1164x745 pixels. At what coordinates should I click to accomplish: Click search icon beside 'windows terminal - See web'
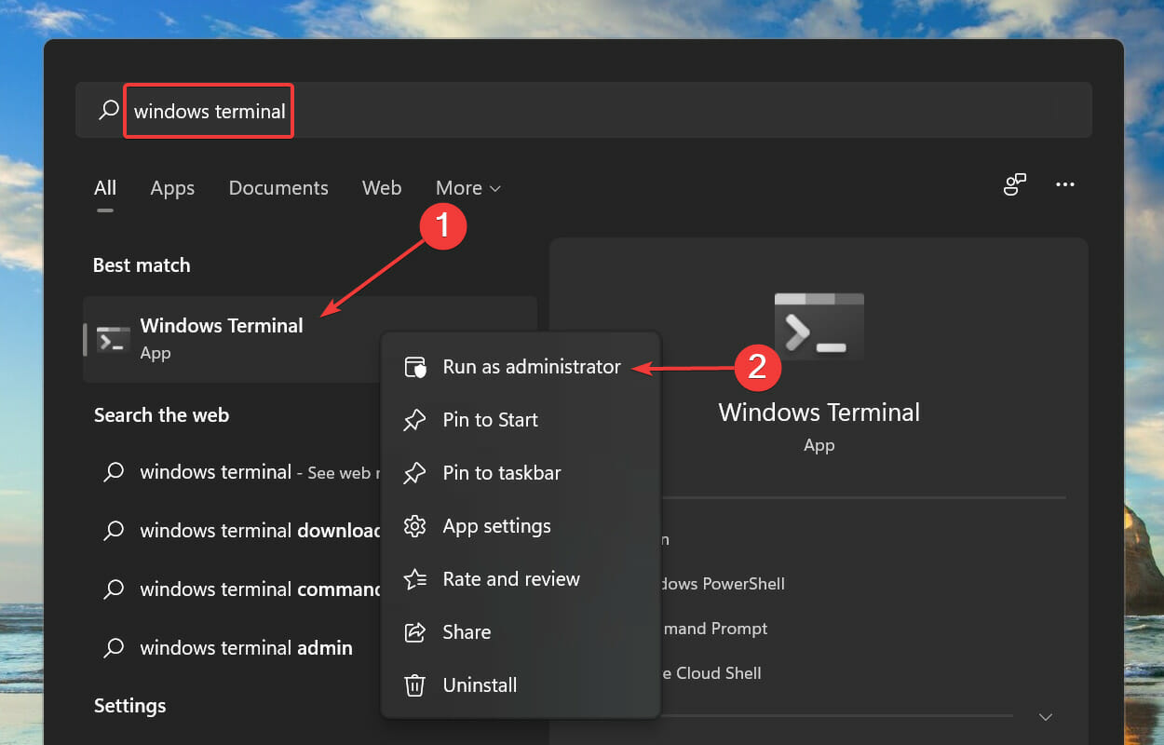[x=114, y=472]
